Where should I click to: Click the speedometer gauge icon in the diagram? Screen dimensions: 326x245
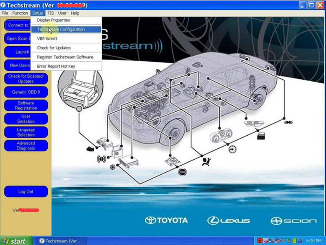point(232,149)
